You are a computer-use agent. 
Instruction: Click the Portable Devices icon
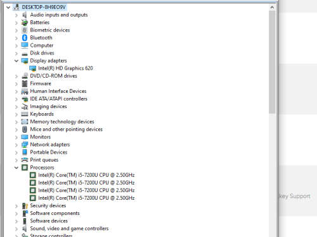pos(25,152)
